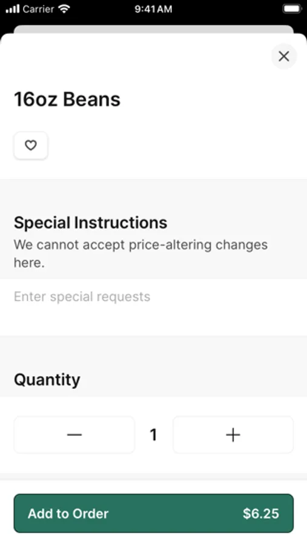Focus the Enter special requests field
307x546 pixels.
(x=153, y=307)
